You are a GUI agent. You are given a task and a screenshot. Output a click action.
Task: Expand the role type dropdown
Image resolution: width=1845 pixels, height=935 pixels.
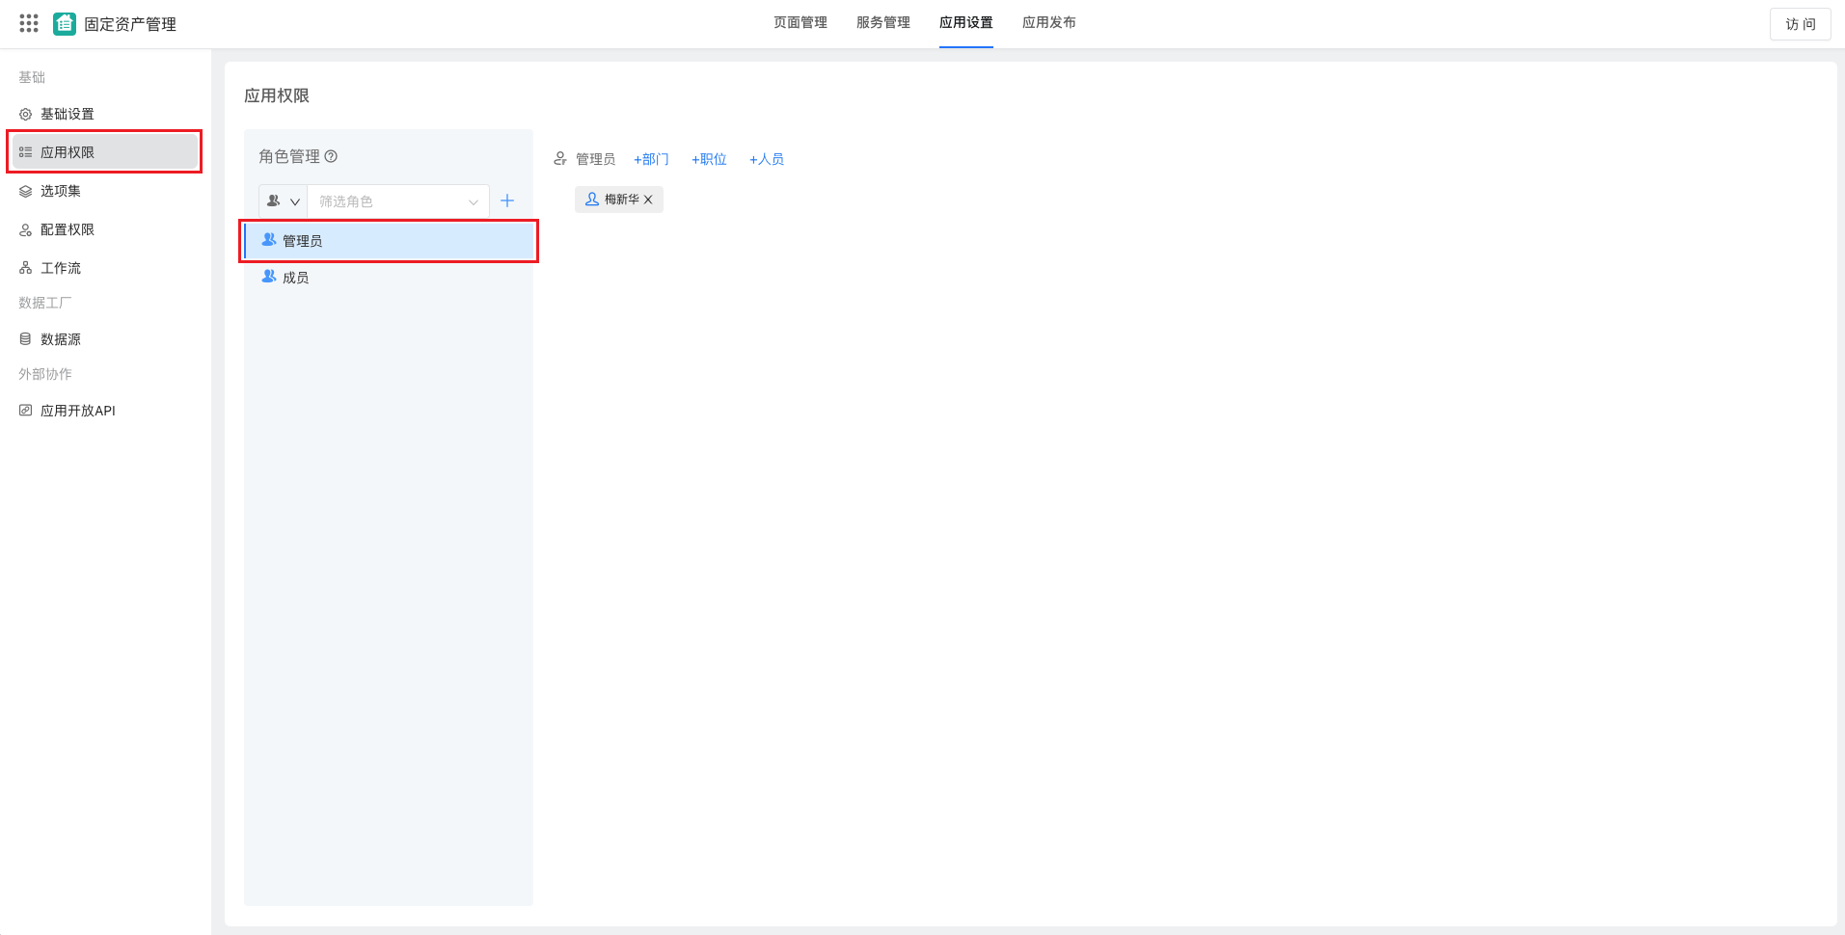284,201
